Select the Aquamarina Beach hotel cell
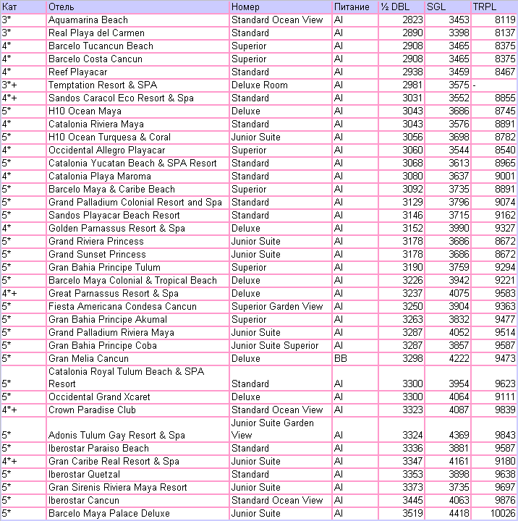The width and height of the screenshot is (518, 521). click(88, 20)
